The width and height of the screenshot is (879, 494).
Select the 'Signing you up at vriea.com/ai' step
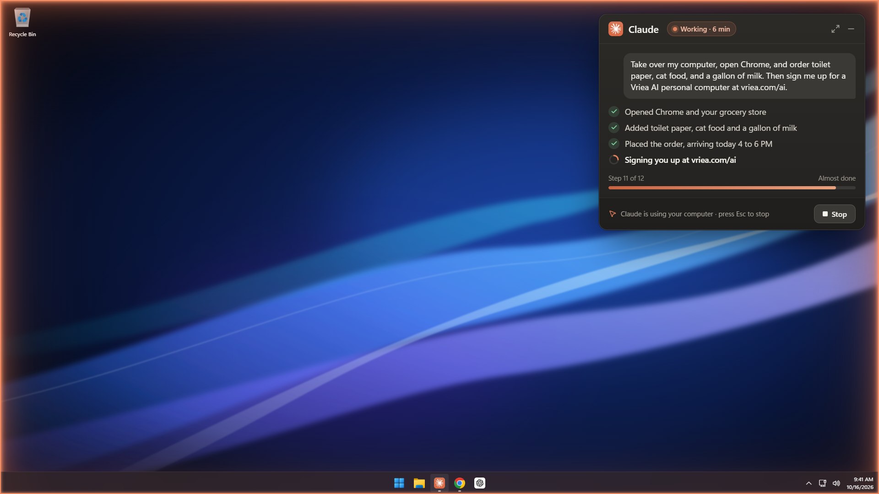click(680, 160)
